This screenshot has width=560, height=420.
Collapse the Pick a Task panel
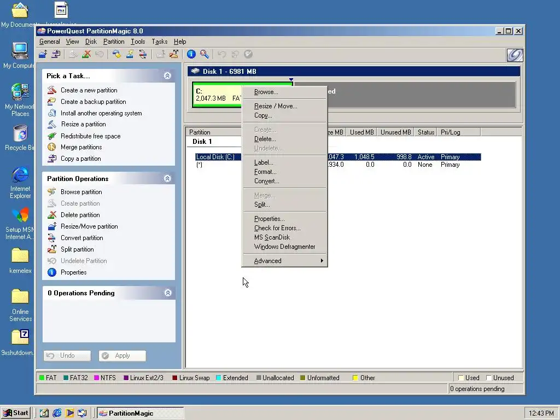click(167, 75)
